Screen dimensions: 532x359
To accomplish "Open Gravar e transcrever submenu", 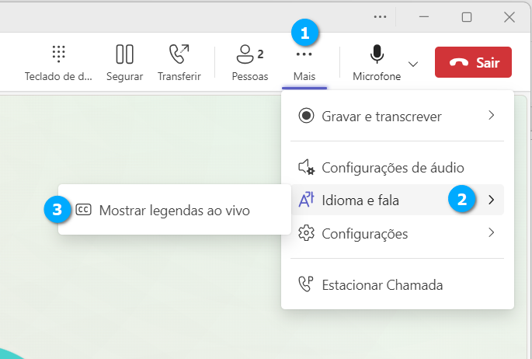I will pyautogui.click(x=381, y=116).
